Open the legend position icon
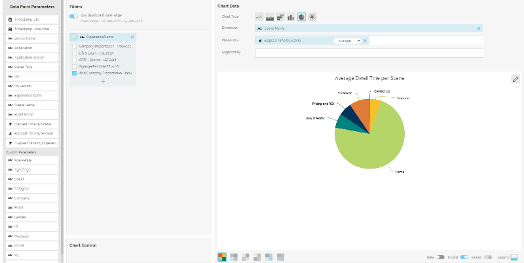 coord(514,257)
